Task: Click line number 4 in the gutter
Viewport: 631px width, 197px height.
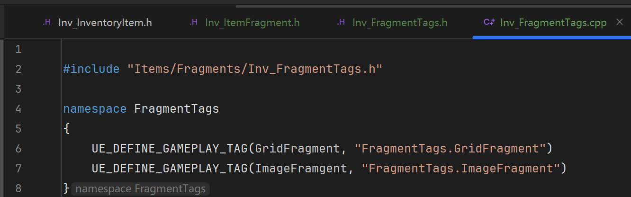Action: [x=18, y=109]
